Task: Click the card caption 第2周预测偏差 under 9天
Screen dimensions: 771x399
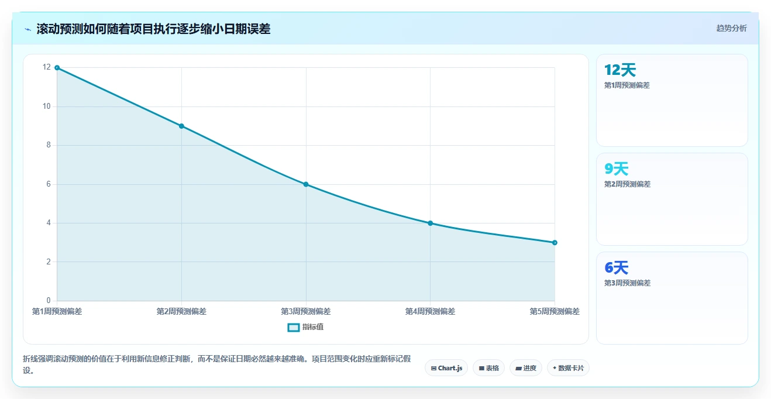Action: 627,184
